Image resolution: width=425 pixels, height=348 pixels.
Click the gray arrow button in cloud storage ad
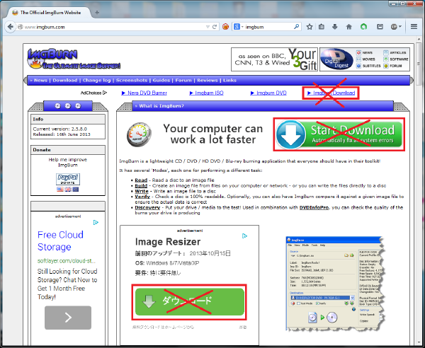[67, 317]
